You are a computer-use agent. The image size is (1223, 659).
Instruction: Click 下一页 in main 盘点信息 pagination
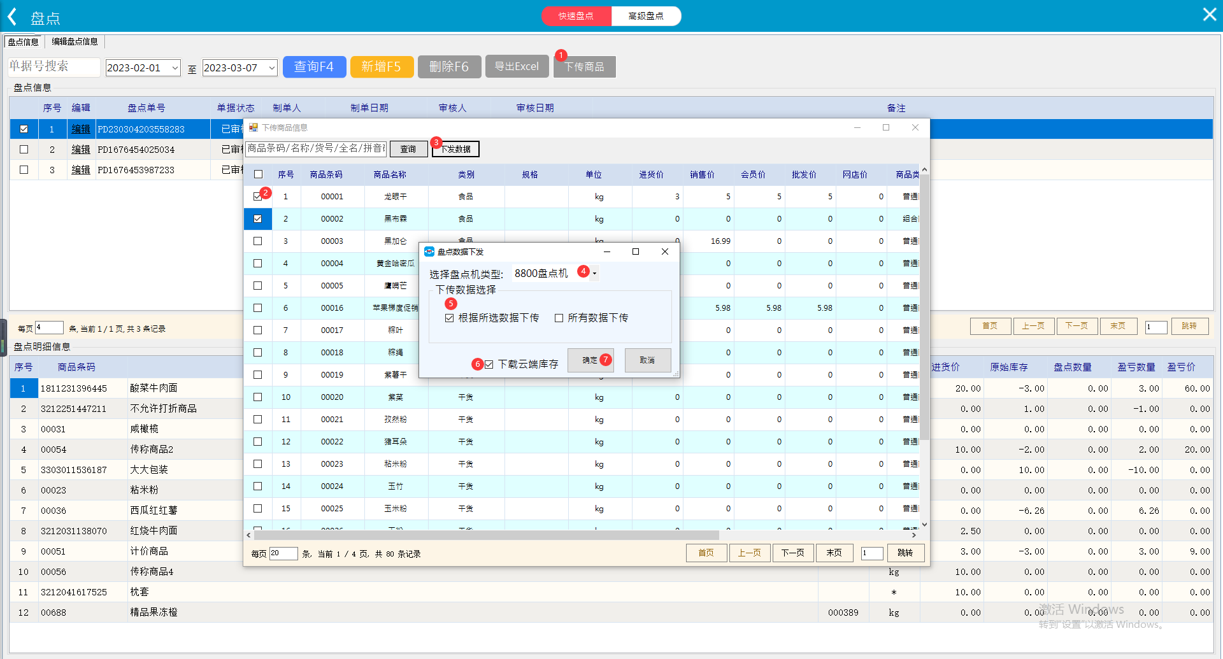pos(1076,326)
